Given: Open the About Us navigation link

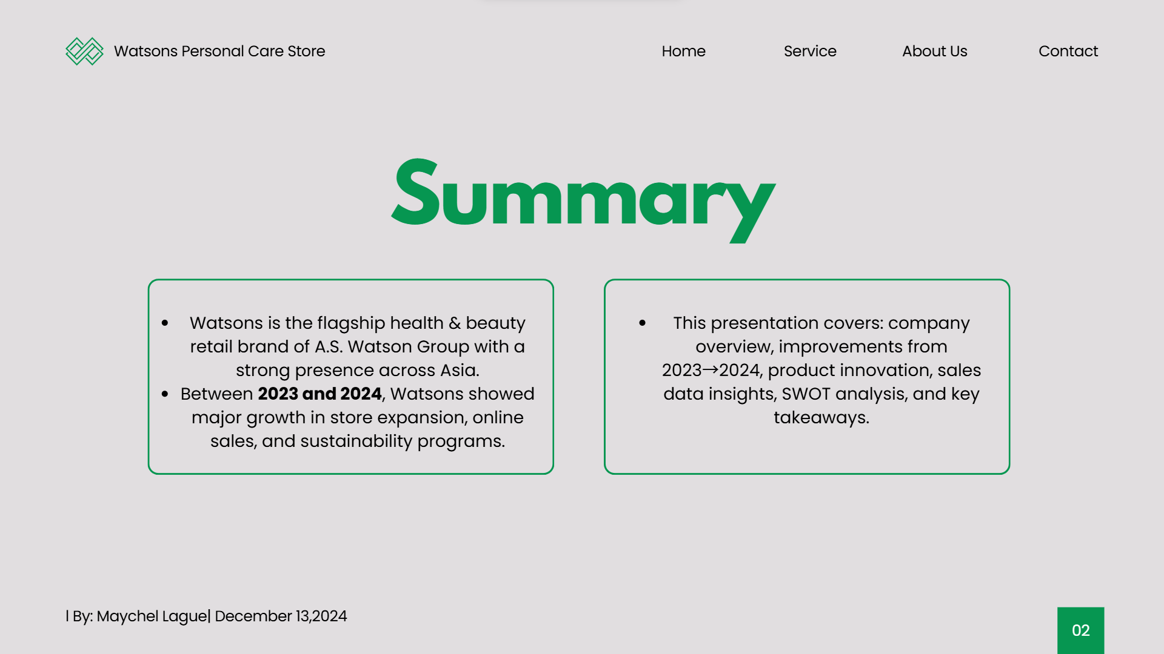Looking at the screenshot, I should (934, 51).
